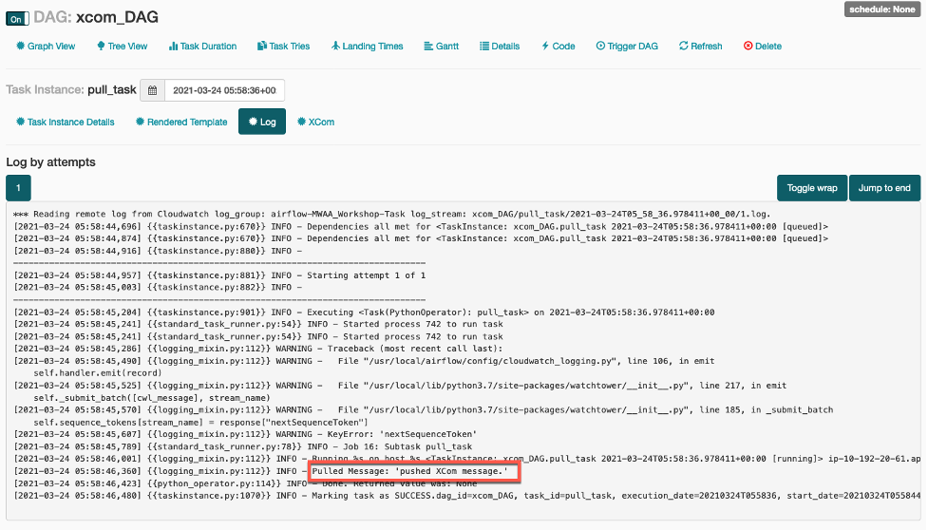Open the Task Instance Details tab
The image size is (928, 530).
[x=66, y=122]
